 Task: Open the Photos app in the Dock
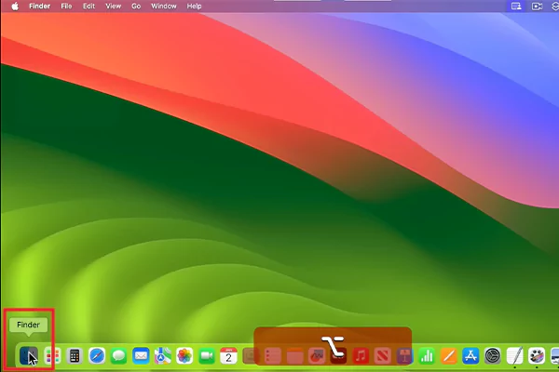pyautogui.click(x=184, y=355)
